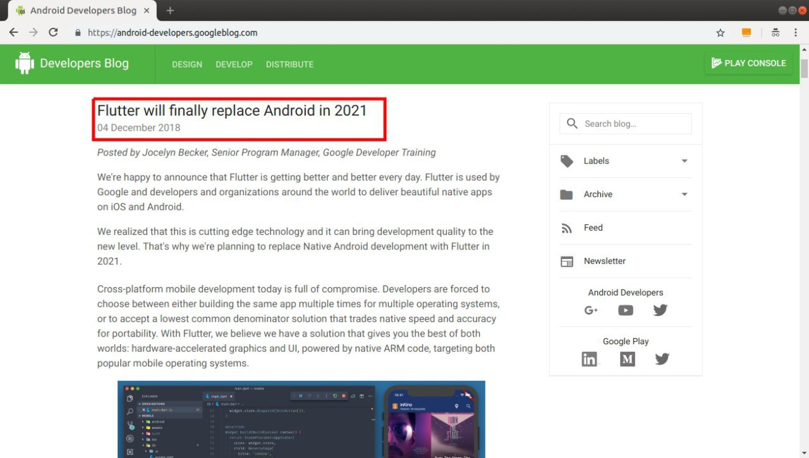The image size is (809, 458).
Task: Click the Google Play sidebar heading
Action: (x=626, y=341)
